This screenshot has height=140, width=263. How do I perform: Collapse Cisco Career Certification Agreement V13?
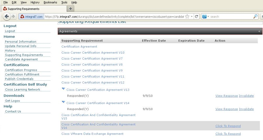click(63, 89)
